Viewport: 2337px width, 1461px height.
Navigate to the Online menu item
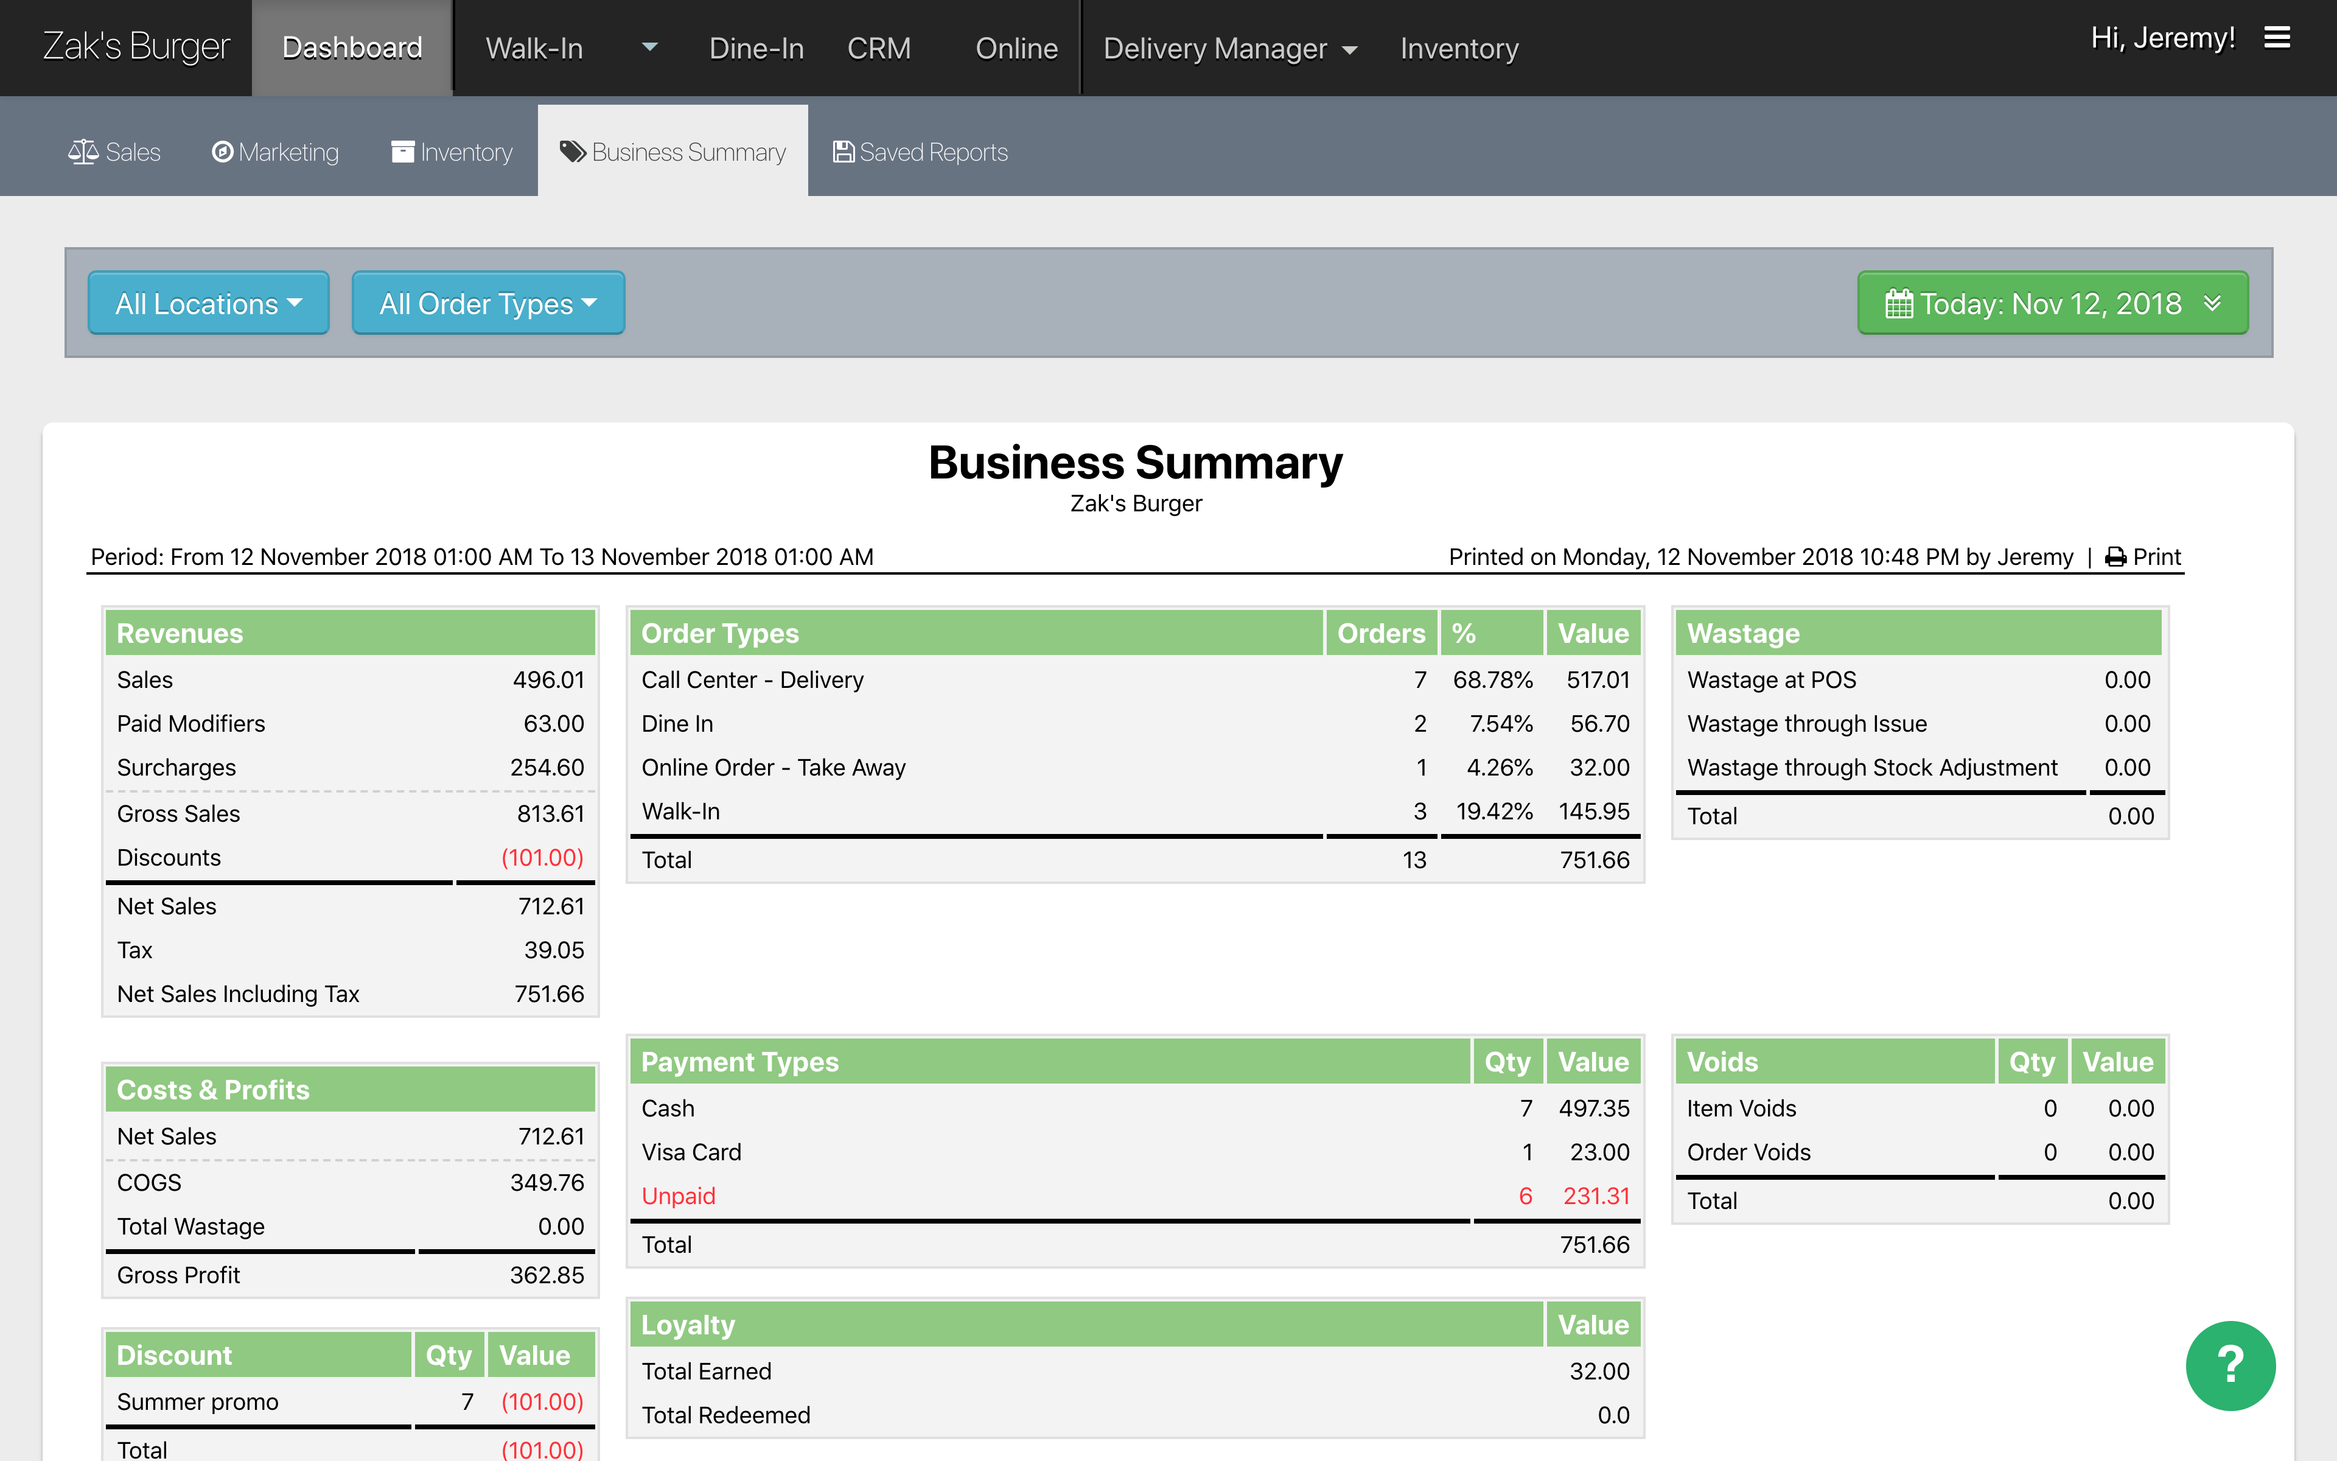[1016, 48]
